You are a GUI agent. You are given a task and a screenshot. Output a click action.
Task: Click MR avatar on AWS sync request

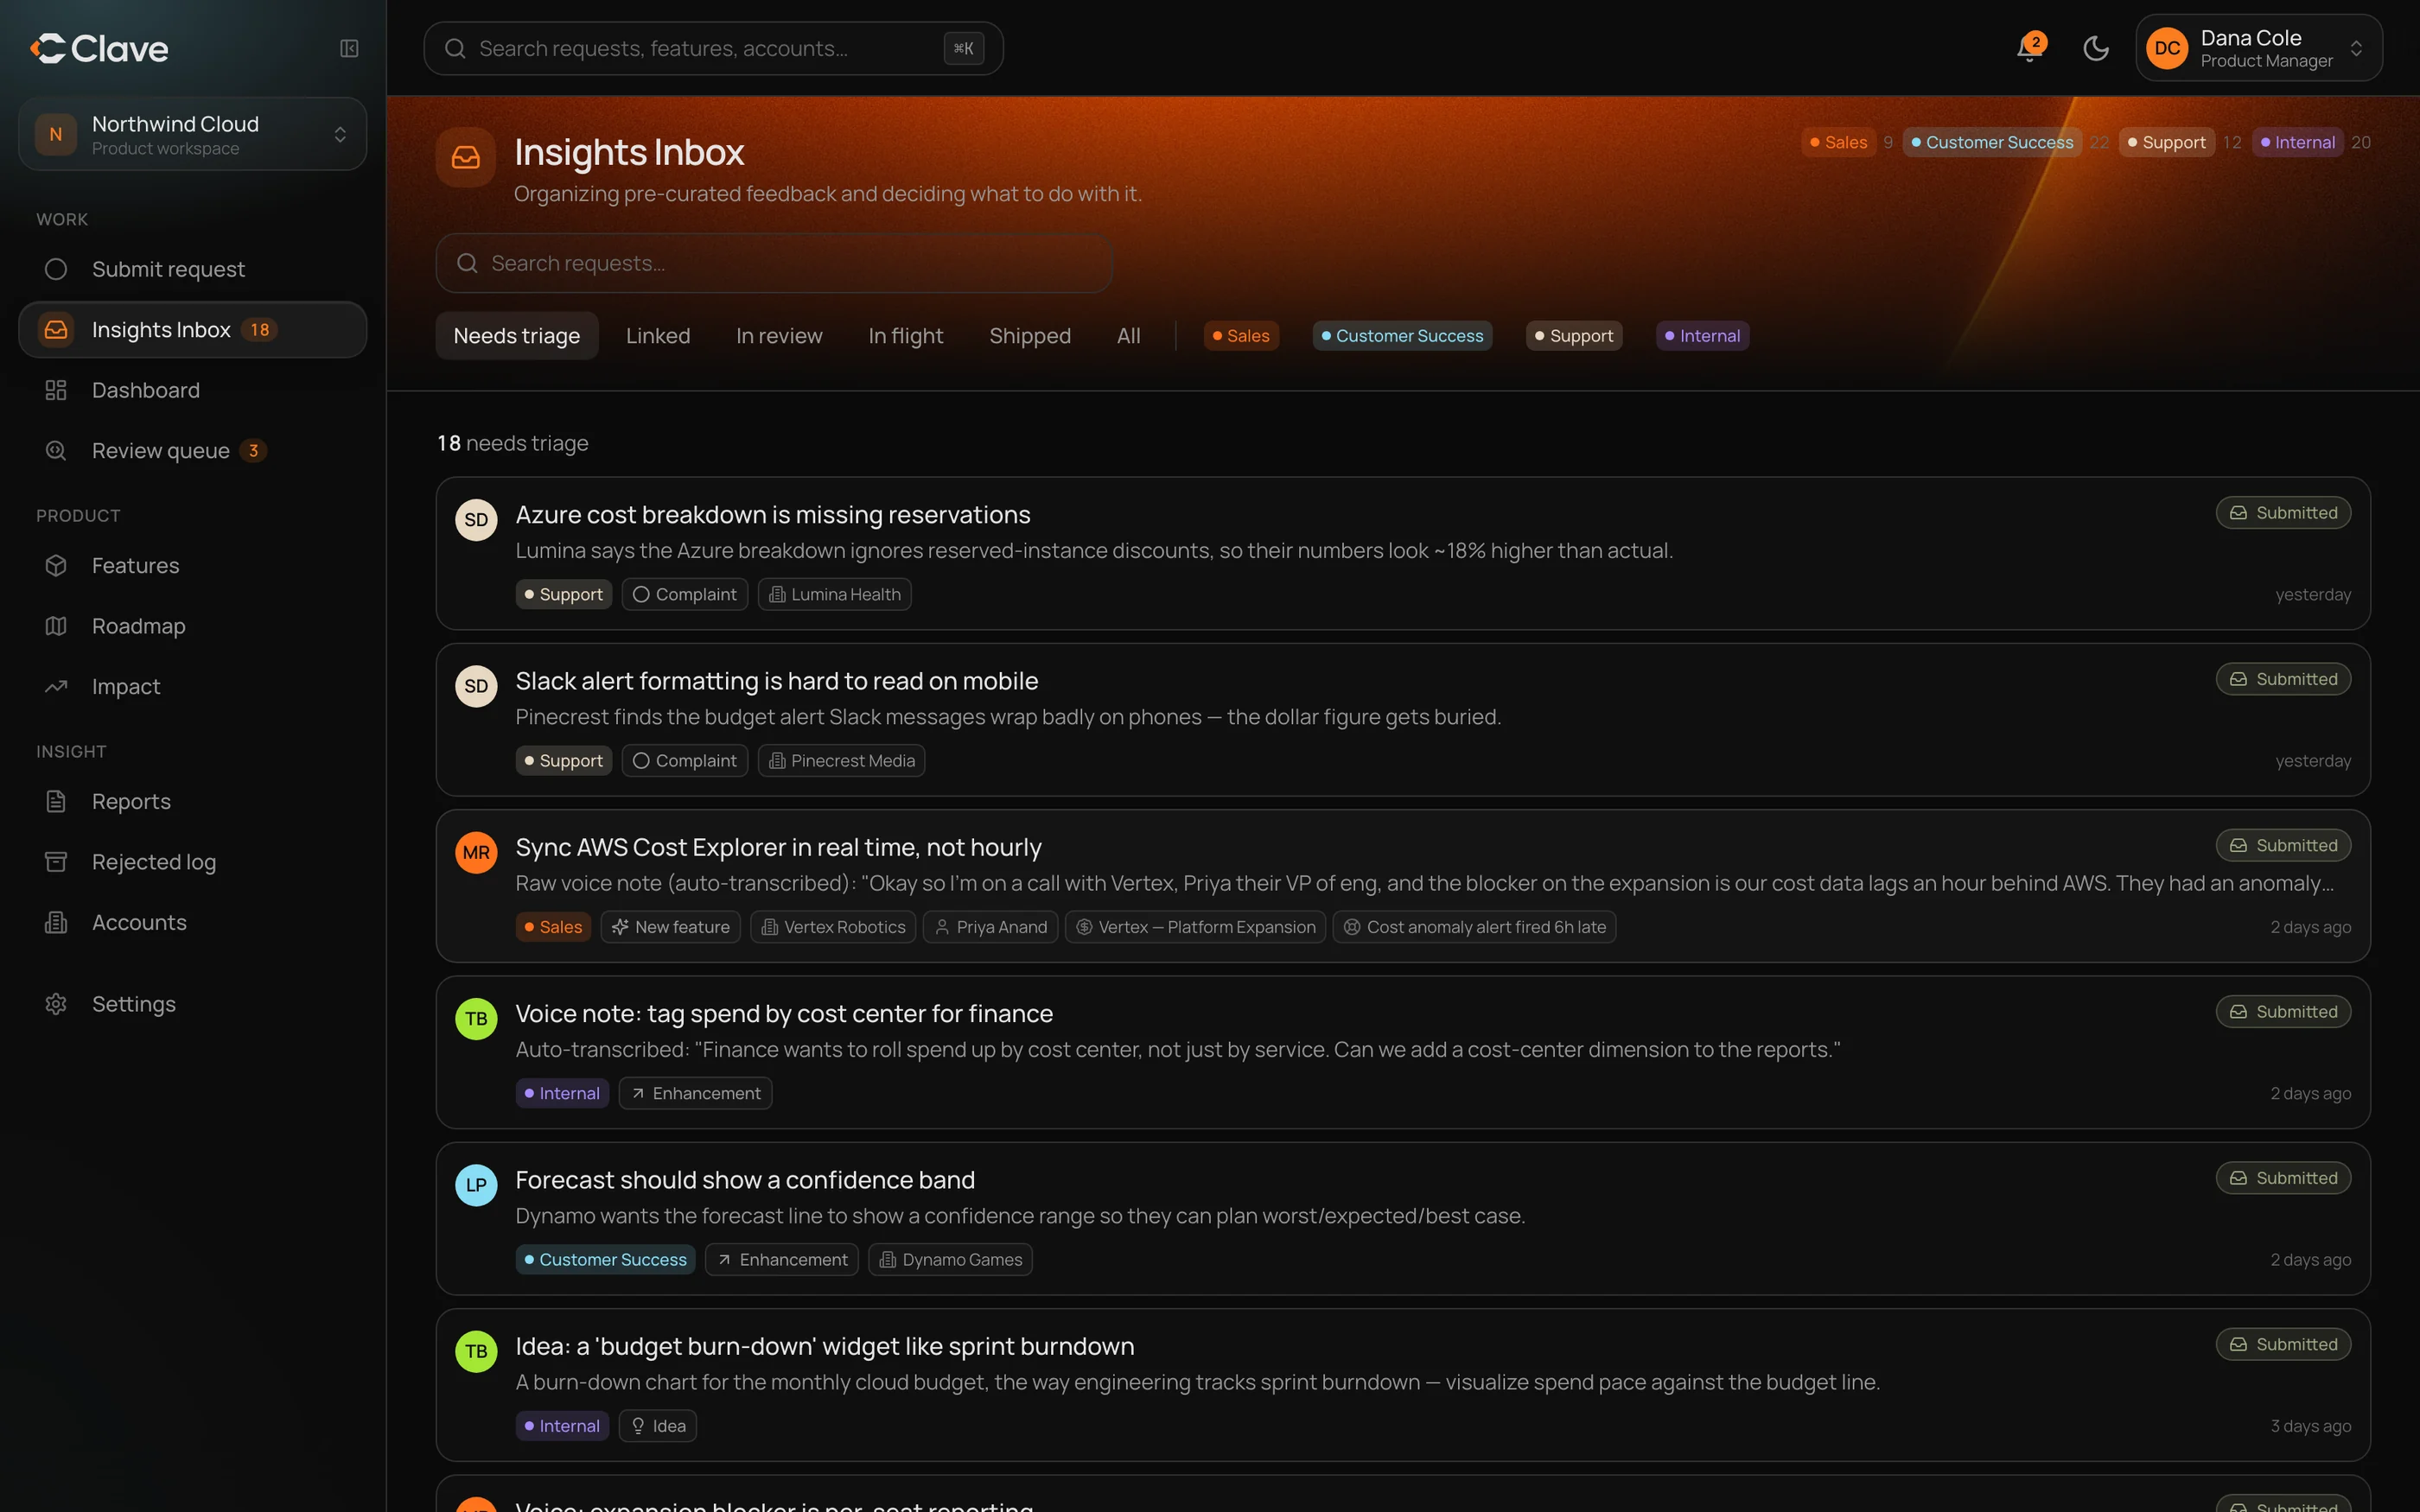pos(476,853)
